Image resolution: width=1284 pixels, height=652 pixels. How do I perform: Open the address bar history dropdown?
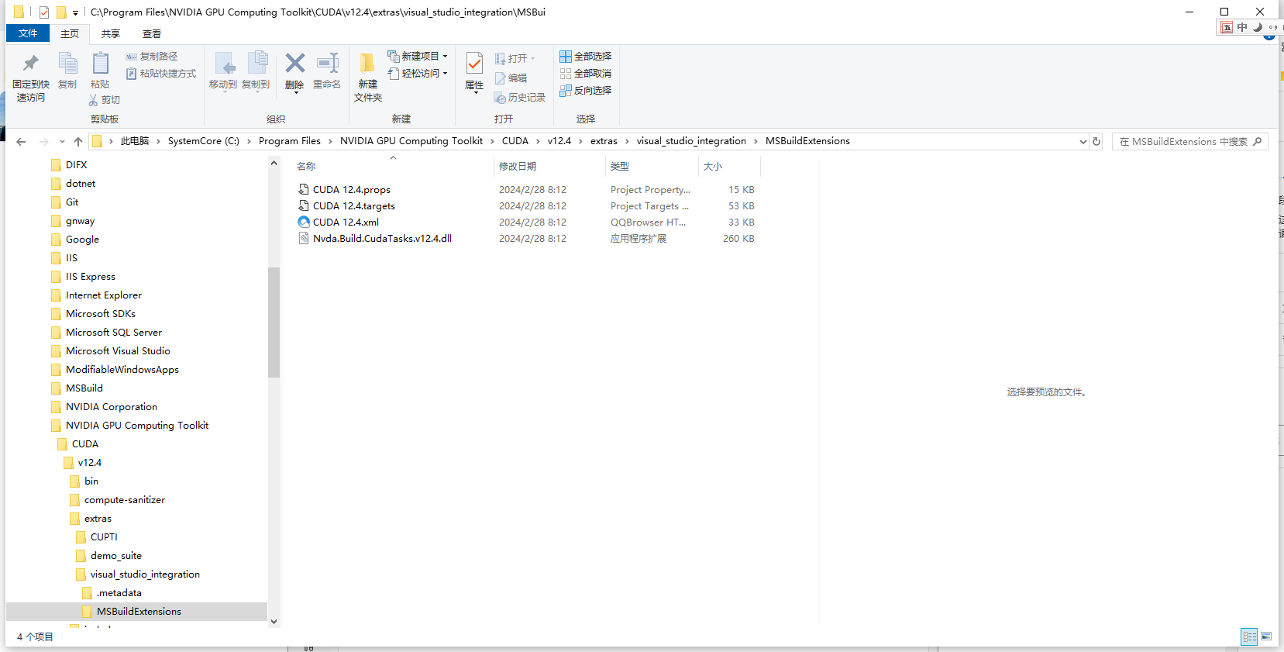click(1083, 141)
